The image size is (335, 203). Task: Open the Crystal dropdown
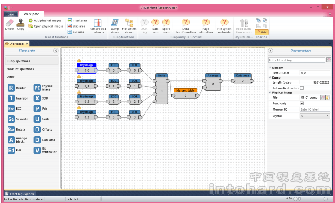click(315, 115)
